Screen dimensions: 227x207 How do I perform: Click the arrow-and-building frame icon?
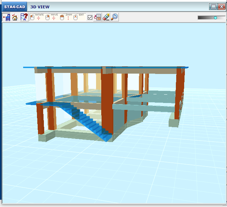(x=7, y=17)
